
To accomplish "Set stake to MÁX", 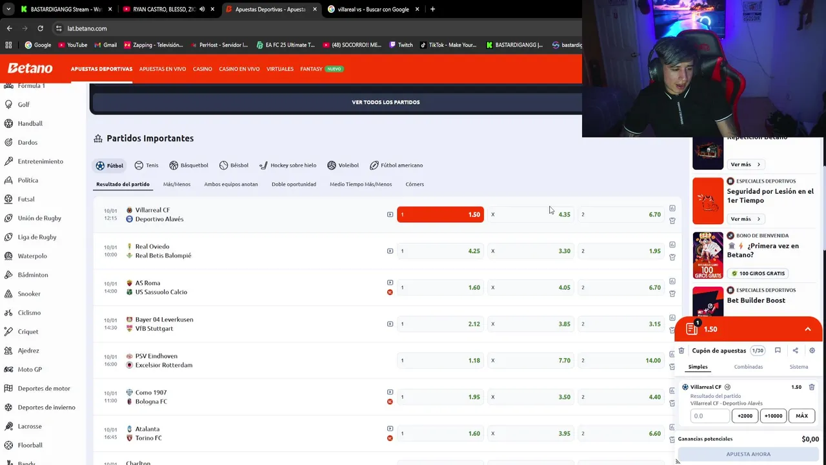I will click(802, 416).
